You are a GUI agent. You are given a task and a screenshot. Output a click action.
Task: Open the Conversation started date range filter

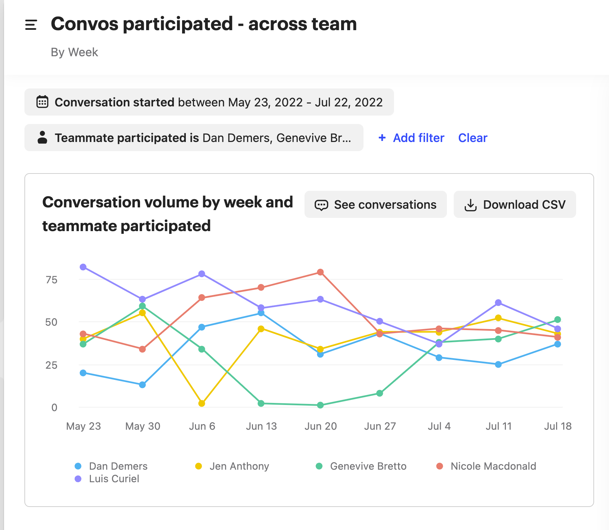pyautogui.click(x=209, y=102)
